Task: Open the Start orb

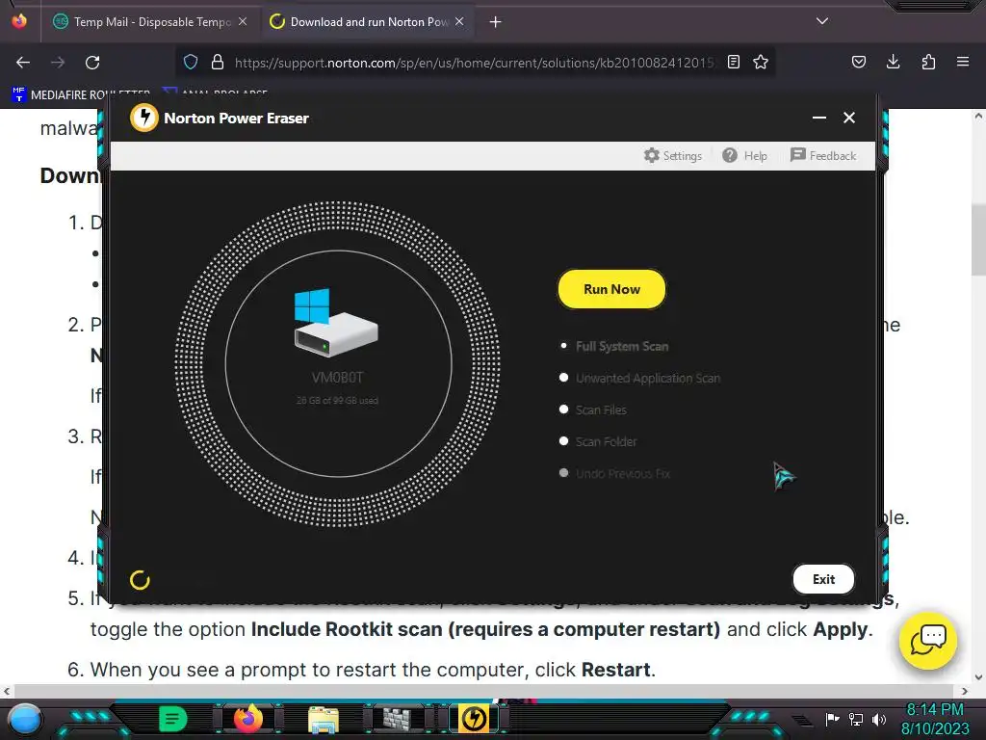Action: coord(25,719)
